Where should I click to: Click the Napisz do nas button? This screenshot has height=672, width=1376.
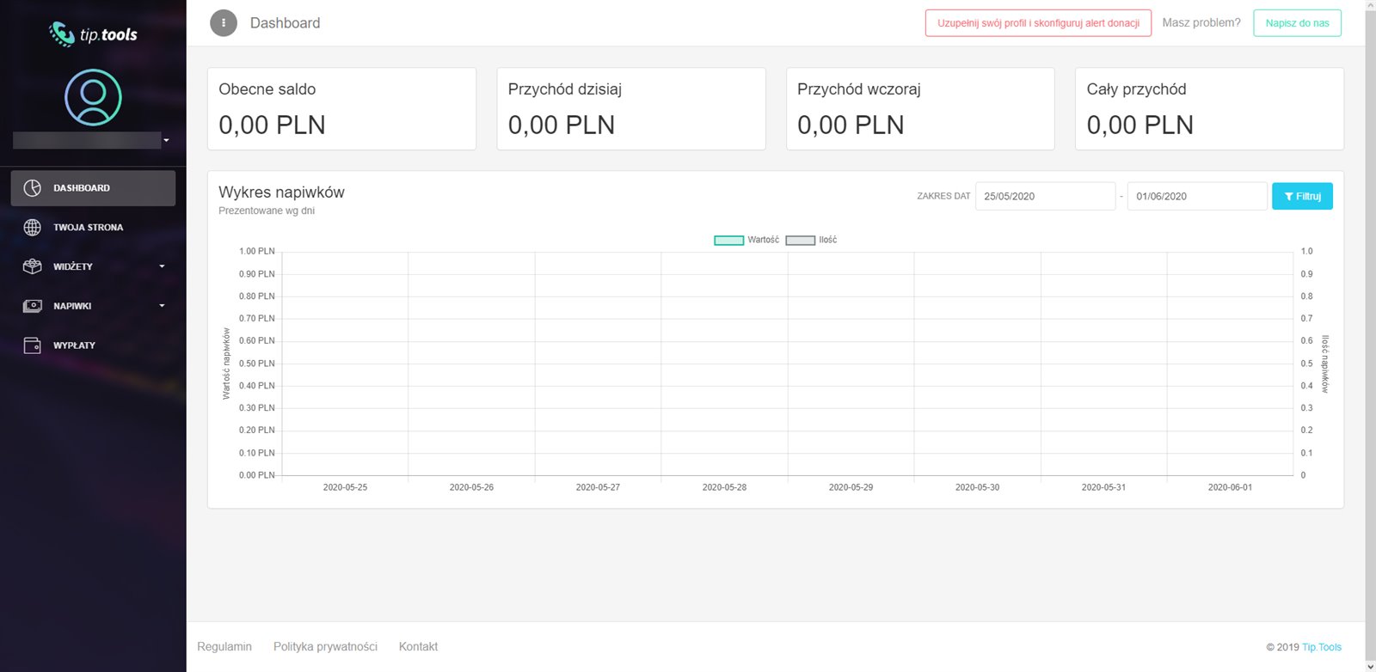[x=1297, y=23]
